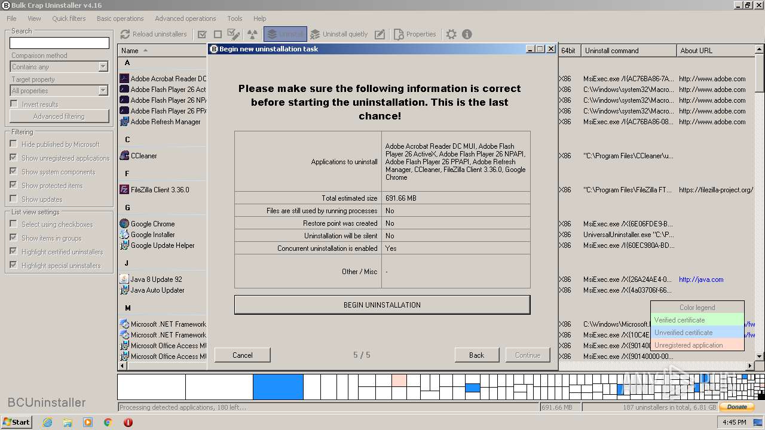Click the Unregistered application legend swatch
The image size is (765, 430).
tap(697, 345)
